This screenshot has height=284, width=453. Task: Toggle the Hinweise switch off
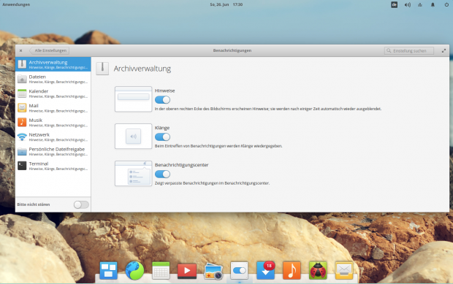[x=162, y=100]
